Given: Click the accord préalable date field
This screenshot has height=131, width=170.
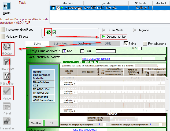Looking at the screenshot, I should pyautogui.click(x=146, y=66).
